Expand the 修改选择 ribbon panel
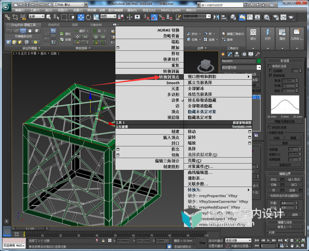The image size is (309, 251). pyautogui.click(x=83, y=48)
